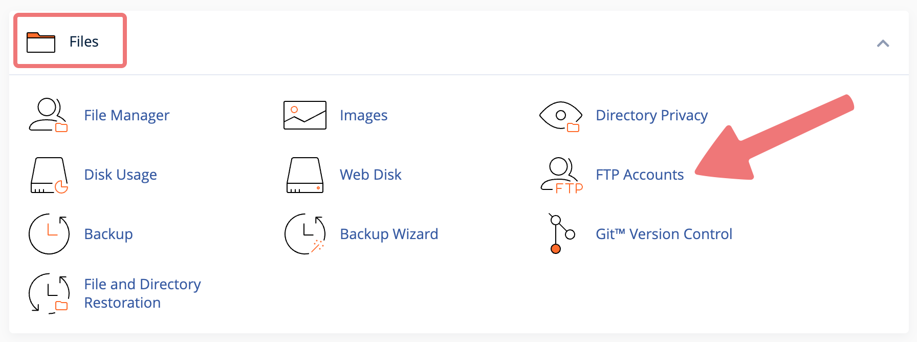The height and width of the screenshot is (342, 917).
Task: Click the Web Disk drive icon
Action: tap(305, 175)
